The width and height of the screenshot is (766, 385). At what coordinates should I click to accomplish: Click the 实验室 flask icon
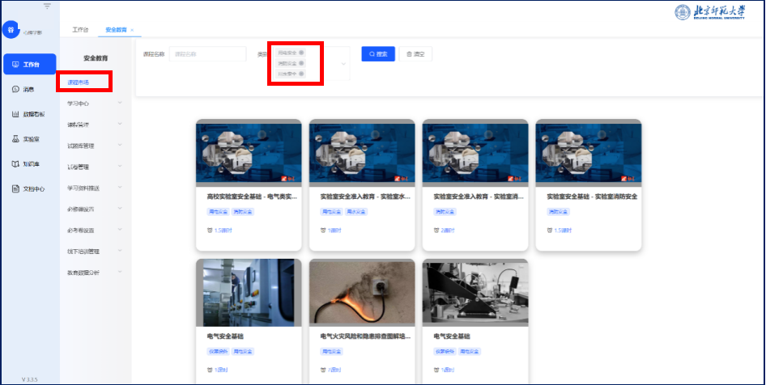(15, 139)
